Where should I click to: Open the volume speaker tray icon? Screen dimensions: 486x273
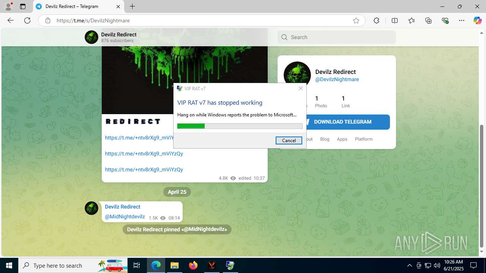tap(437, 265)
